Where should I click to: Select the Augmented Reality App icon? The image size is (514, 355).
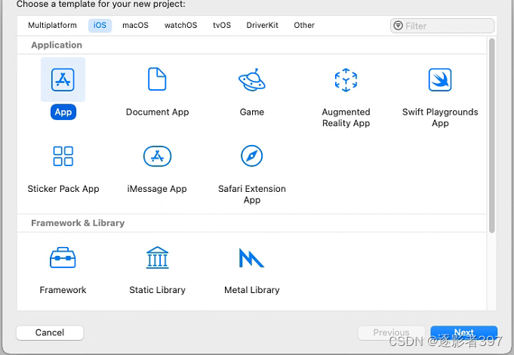pyautogui.click(x=346, y=80)
